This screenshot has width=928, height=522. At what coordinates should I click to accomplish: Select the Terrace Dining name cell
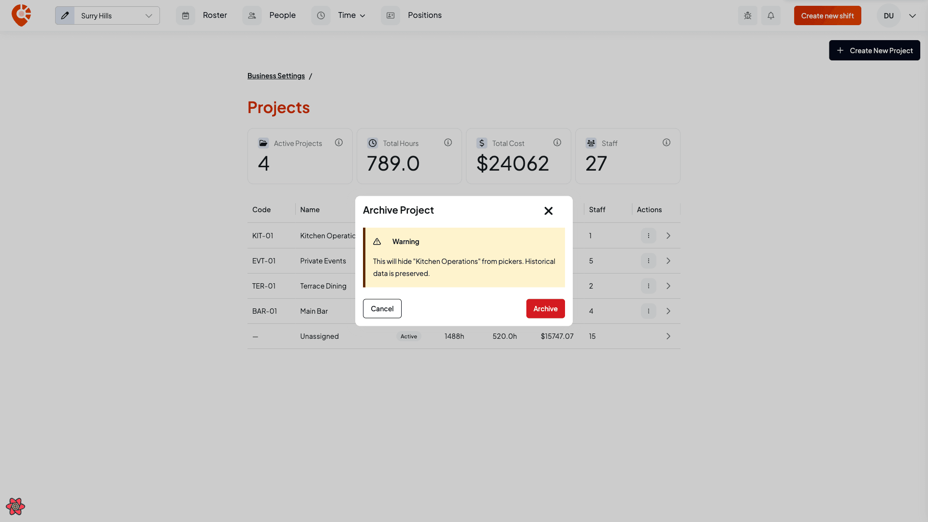[323, 286]
